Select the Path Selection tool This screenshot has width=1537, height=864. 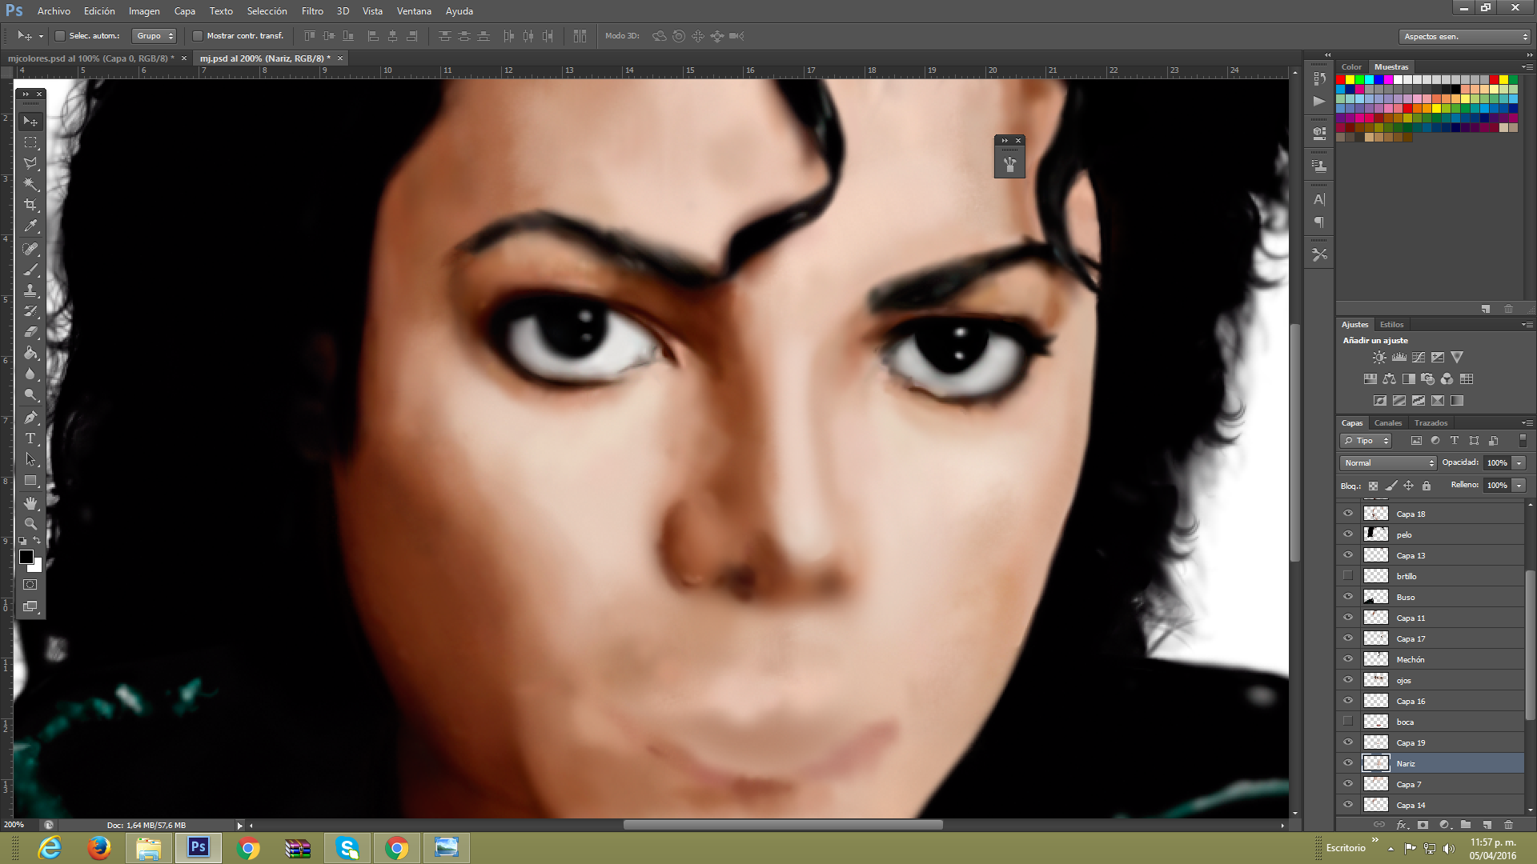pos(30,459)
